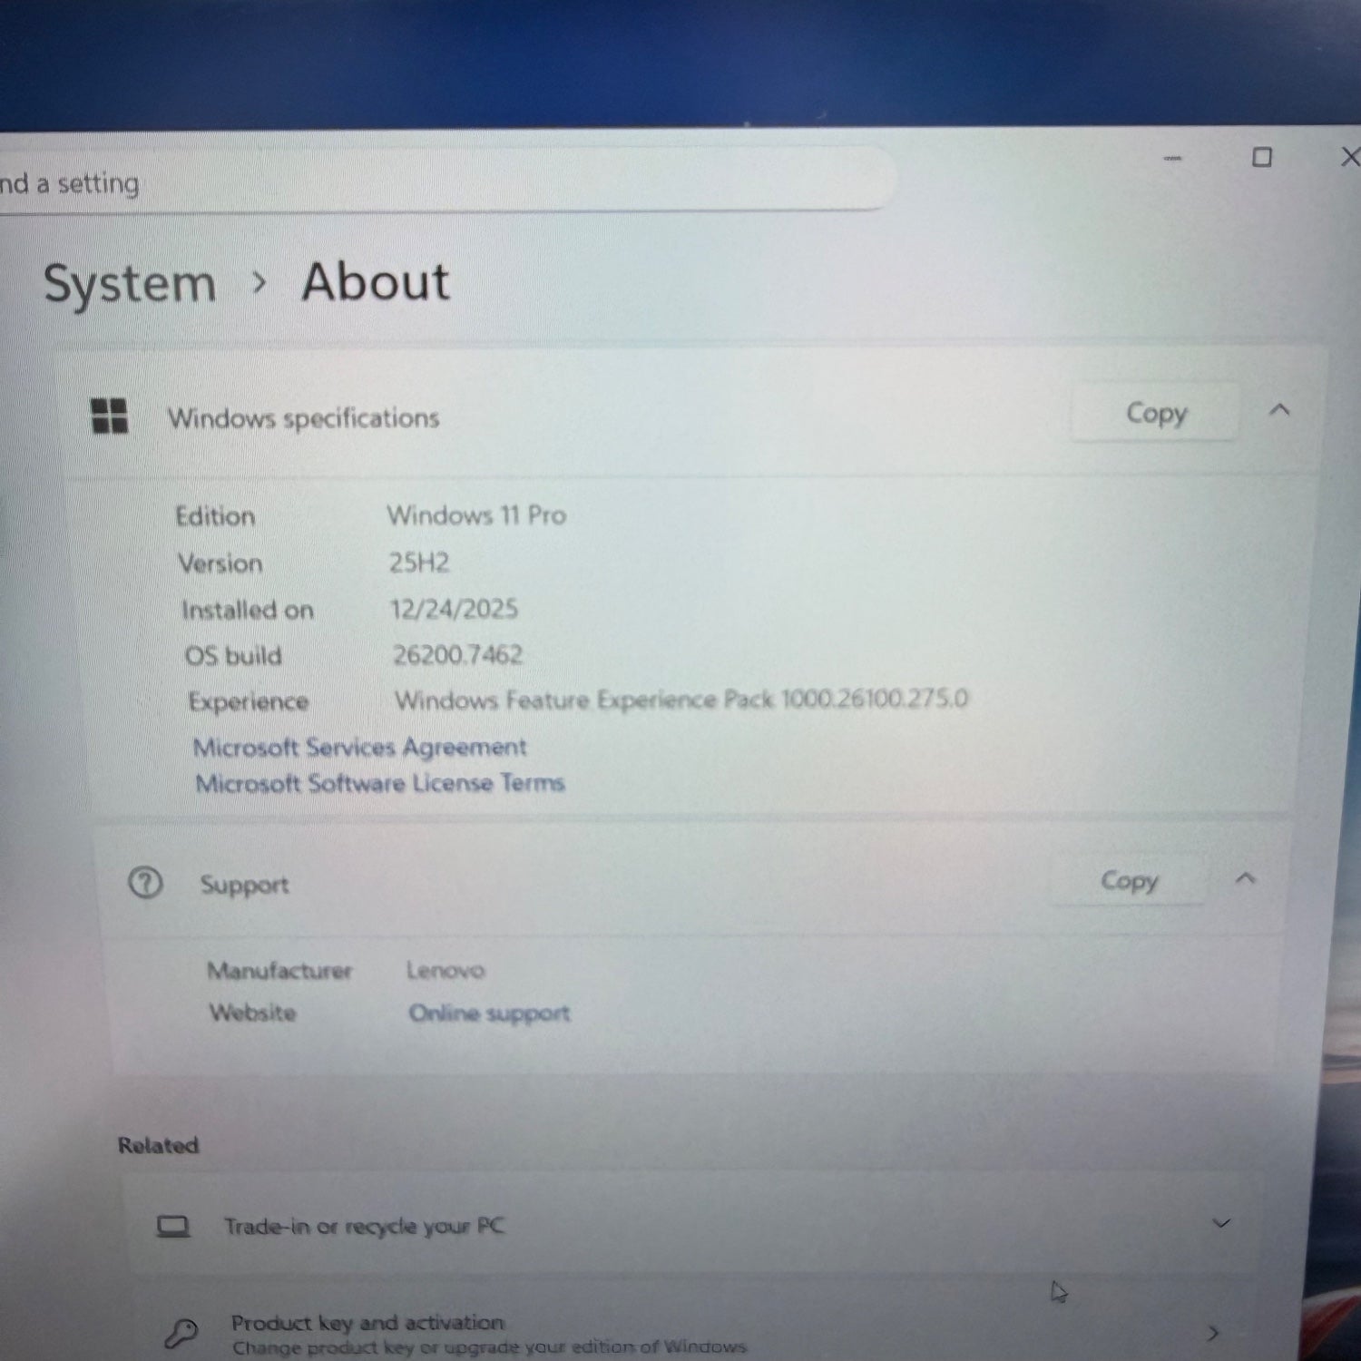Image resolution: width=1361 pixels, height=1361 pixels.
Task: Open Product key and activation via right arrow
Action: 1213,1333
